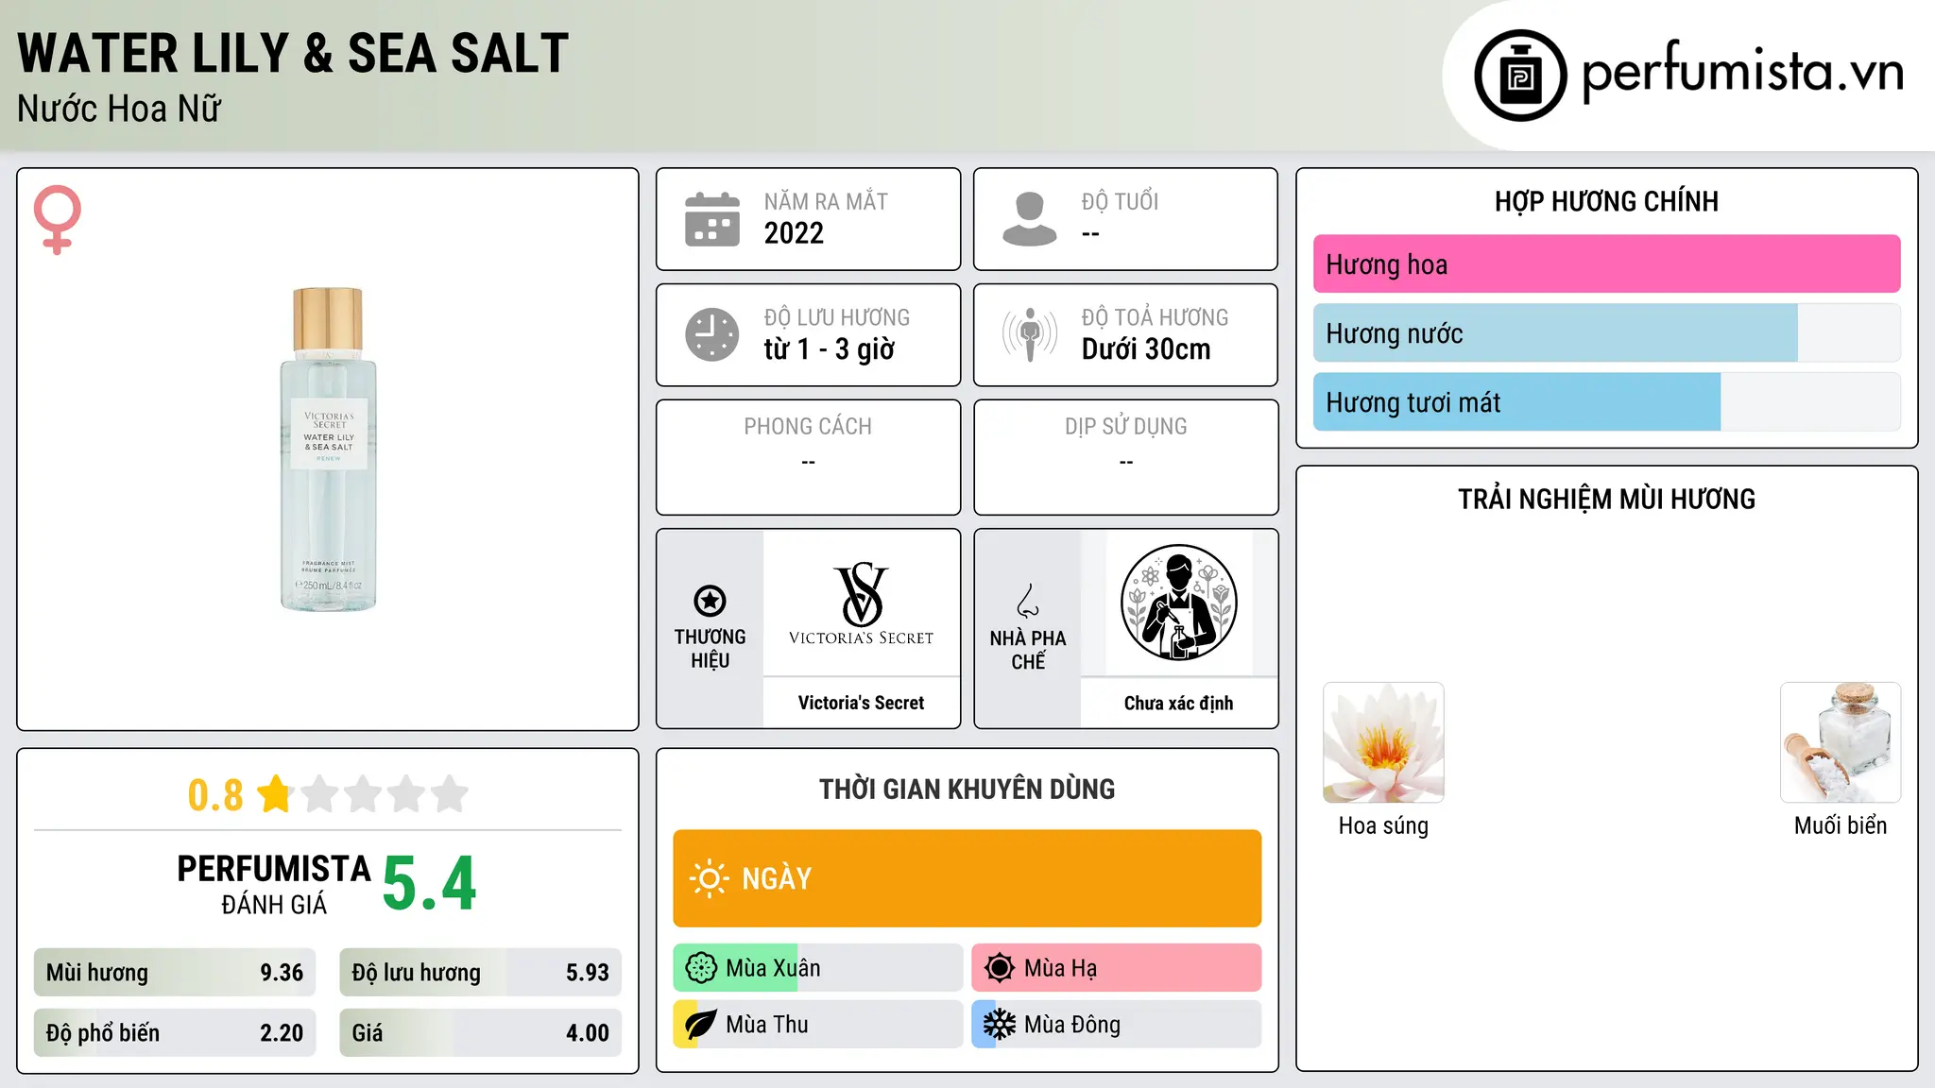Open the Victoria's Secret brand name link

(x=861, y=703)
